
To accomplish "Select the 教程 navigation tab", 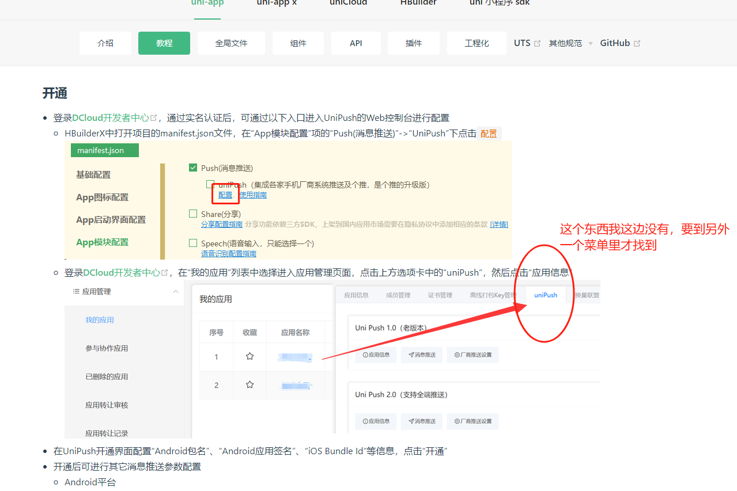I will click(164, 43).
